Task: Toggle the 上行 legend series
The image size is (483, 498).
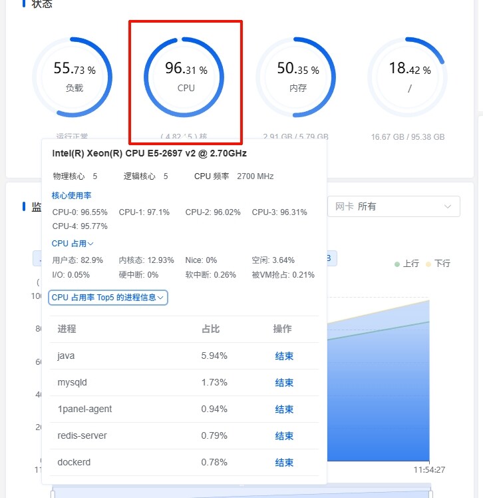Action: (x=406, y=264)
